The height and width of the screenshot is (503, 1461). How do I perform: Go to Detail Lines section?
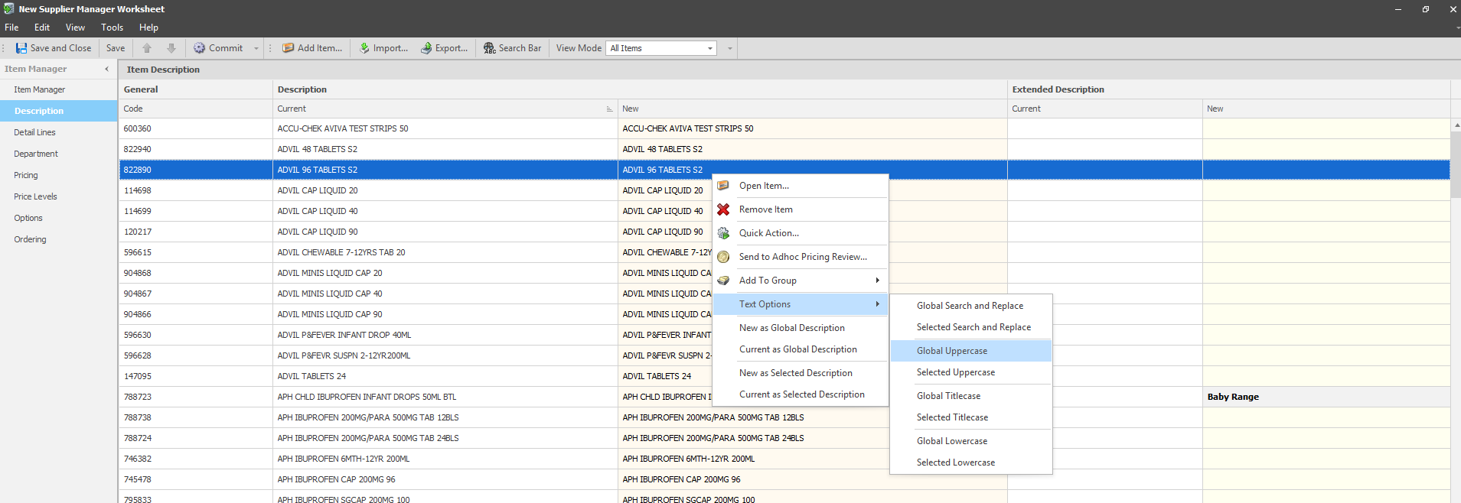pos(58,132)
